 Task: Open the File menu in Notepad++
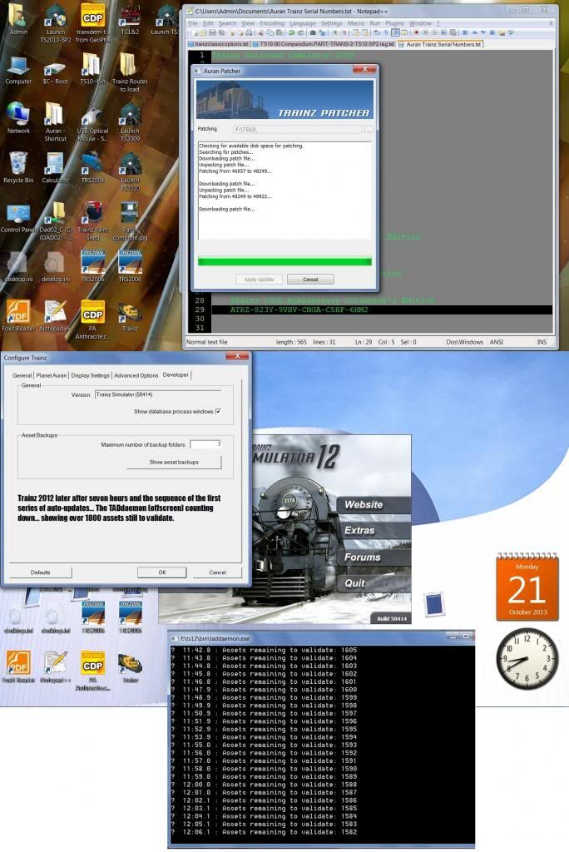point(192,23)
